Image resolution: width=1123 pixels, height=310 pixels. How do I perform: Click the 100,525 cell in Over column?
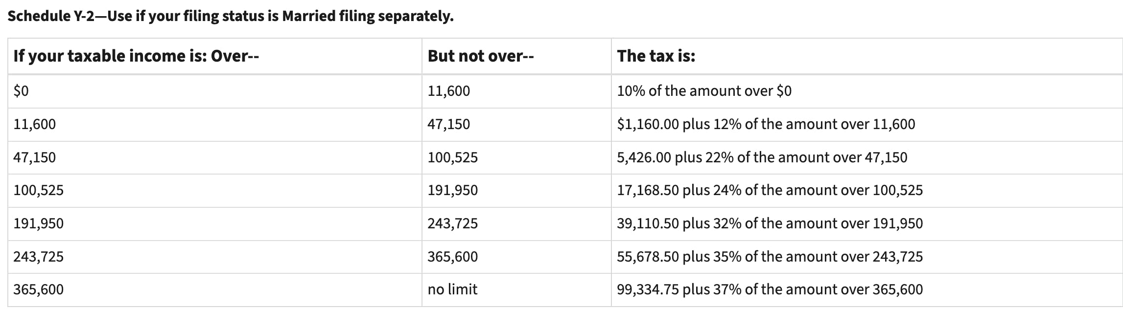point(38,190)
